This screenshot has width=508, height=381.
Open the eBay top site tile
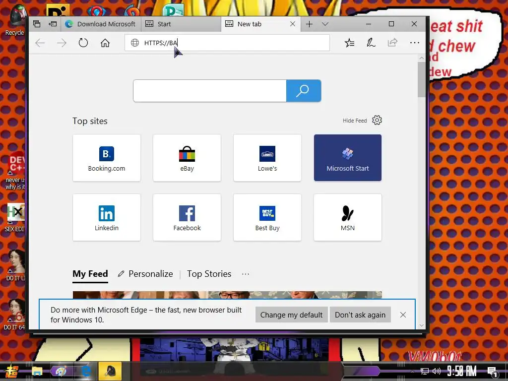[187, 158]
